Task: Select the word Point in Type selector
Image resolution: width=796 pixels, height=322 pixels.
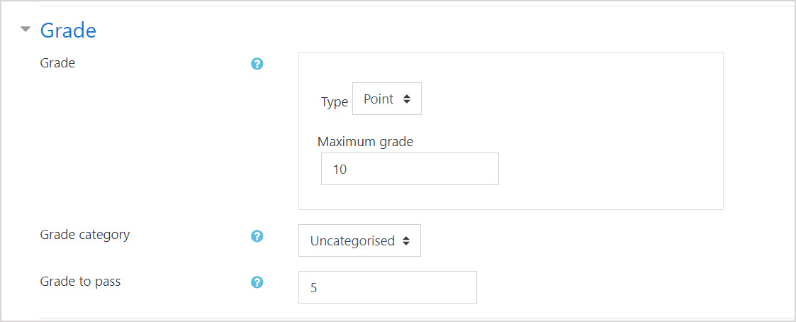Action: [x=379, y=99]
